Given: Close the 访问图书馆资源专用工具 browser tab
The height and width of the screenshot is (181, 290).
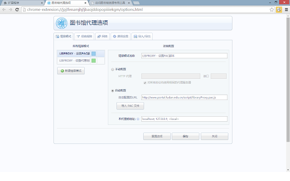Looking at the screenshot, I should [x=129, y=3].
